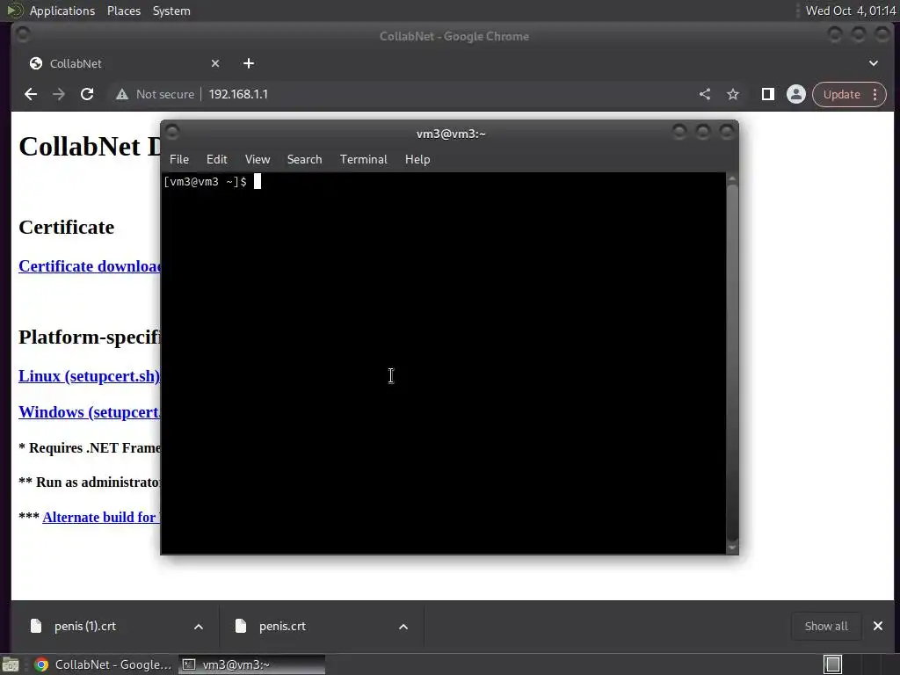Click inside the terminal prompt area

click(x=443, y=363)
